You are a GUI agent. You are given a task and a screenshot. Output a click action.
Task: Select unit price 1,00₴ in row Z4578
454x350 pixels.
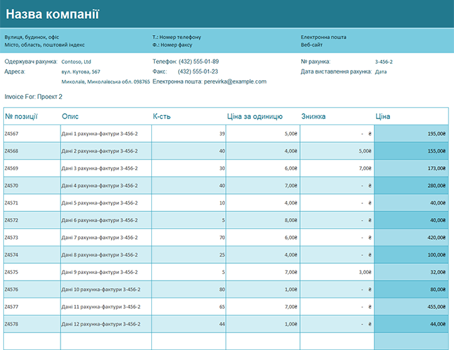pos(263,324)
